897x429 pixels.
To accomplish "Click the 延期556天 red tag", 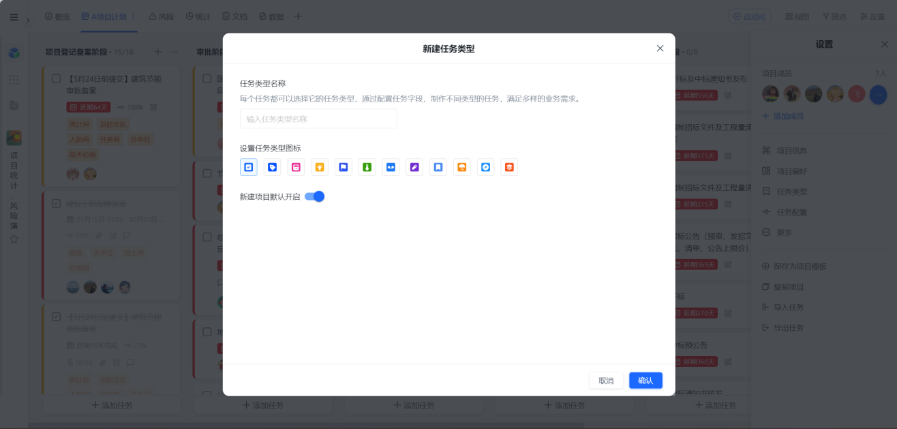I will click(696, 95).
